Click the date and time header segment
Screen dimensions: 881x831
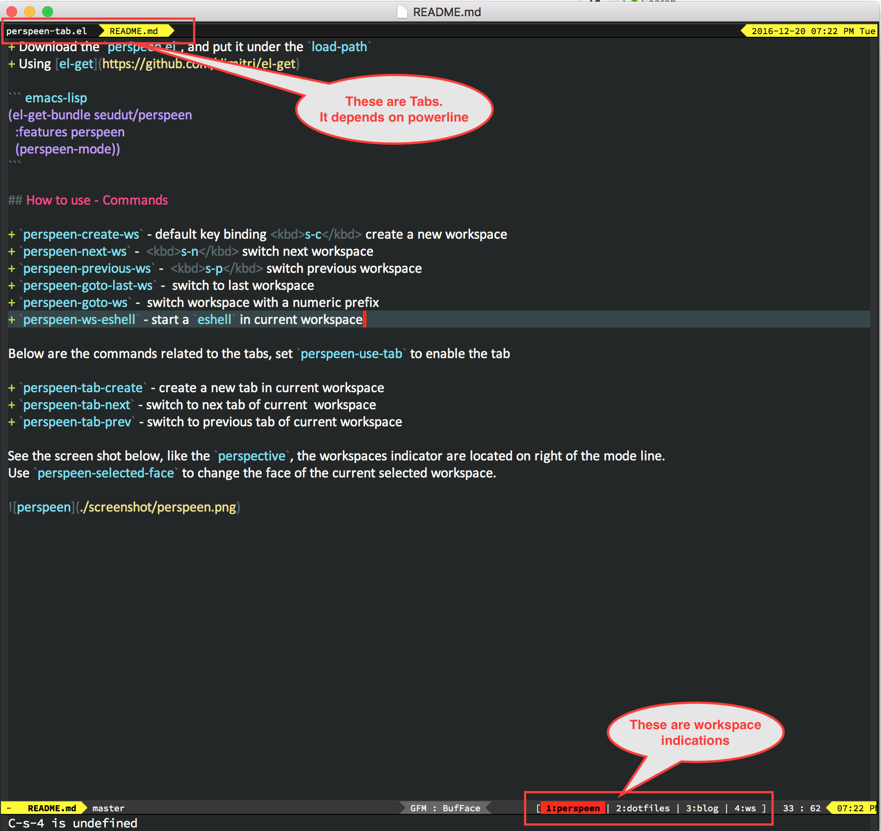coord(813,31)
